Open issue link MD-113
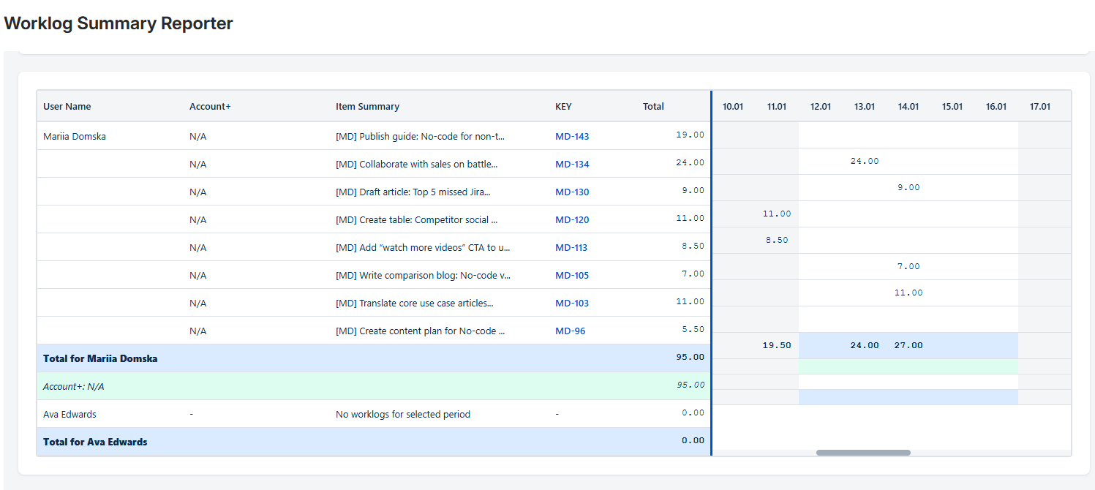The height and width of the screenshot is (490, 1095). pyautogui.click(x=571, y=247)
